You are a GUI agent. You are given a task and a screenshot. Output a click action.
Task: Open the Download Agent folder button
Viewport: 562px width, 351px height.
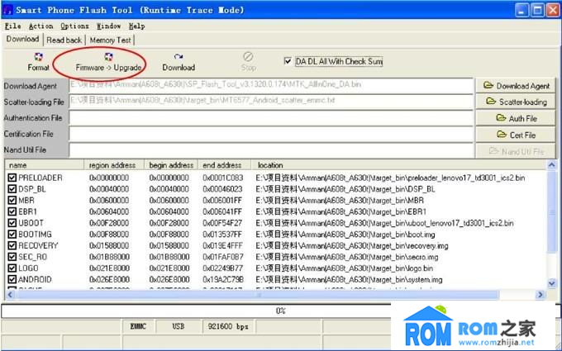pos(517,86)
